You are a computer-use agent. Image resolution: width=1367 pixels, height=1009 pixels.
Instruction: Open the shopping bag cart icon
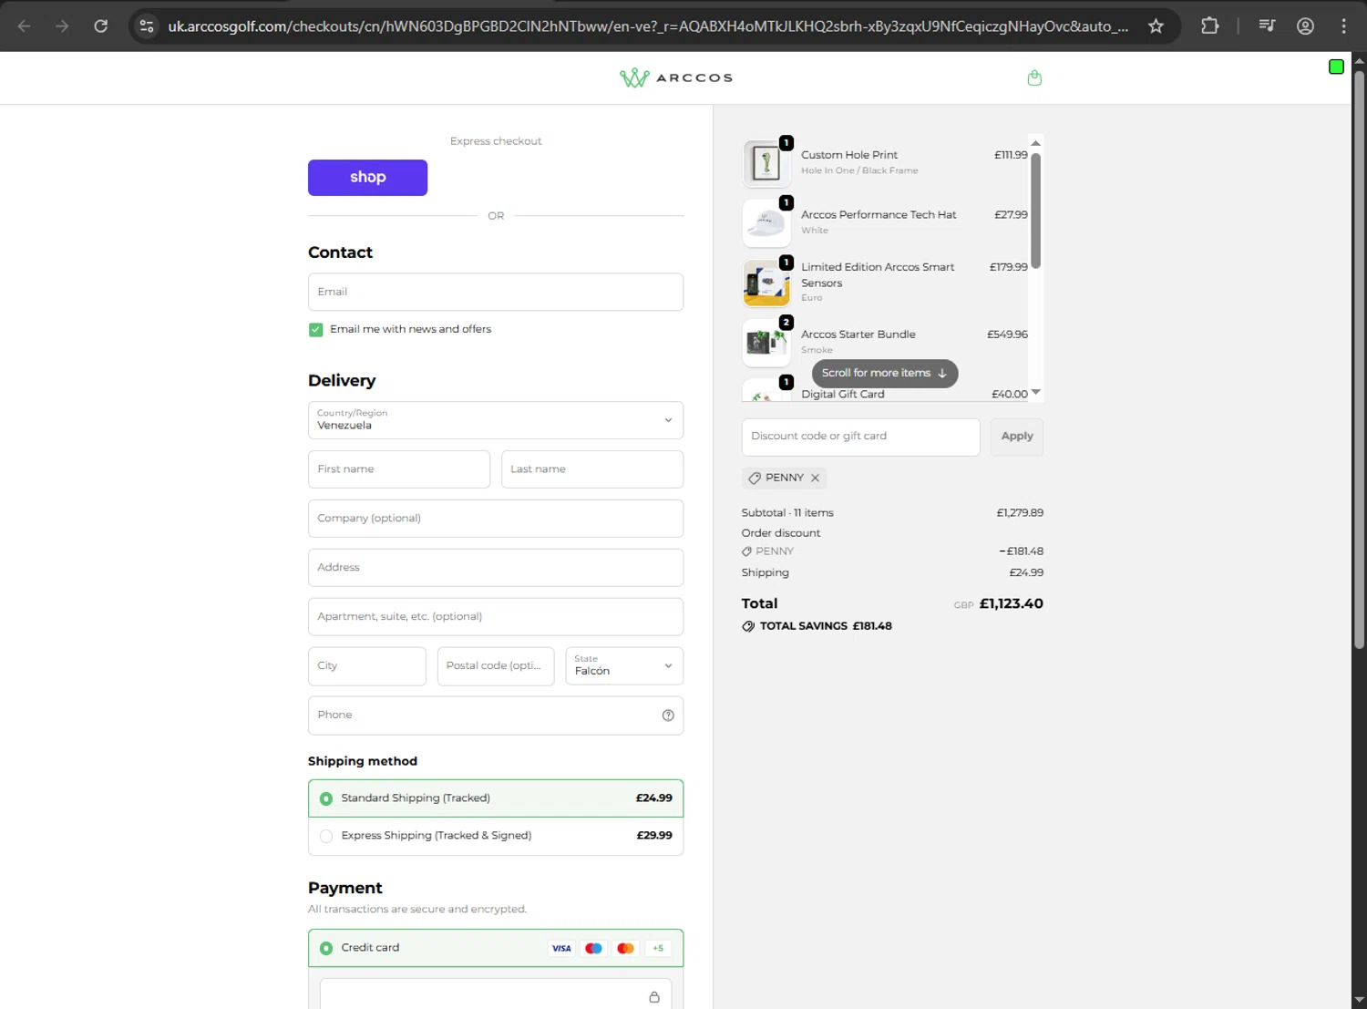pos(1034,78)
